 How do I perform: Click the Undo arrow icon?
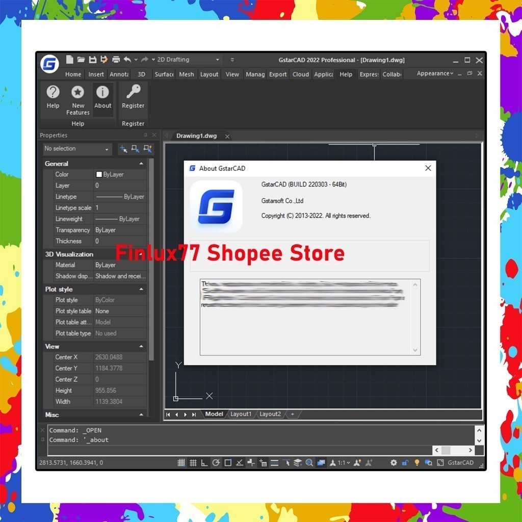point(127,60)
